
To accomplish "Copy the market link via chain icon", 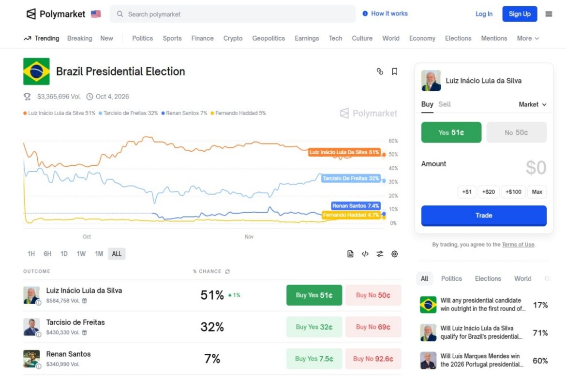I will click(380, 72).
